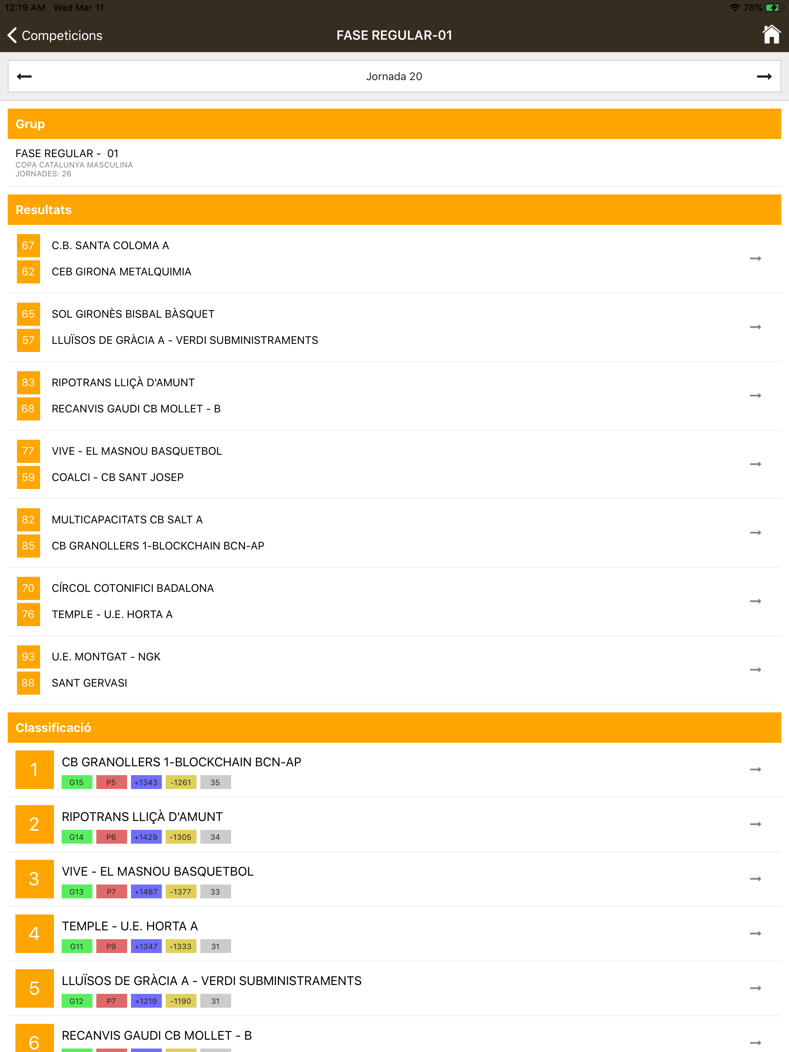Select the G13 badge for Vive El Masnou
Viewport: 789px width, 1052px height.
77,892
